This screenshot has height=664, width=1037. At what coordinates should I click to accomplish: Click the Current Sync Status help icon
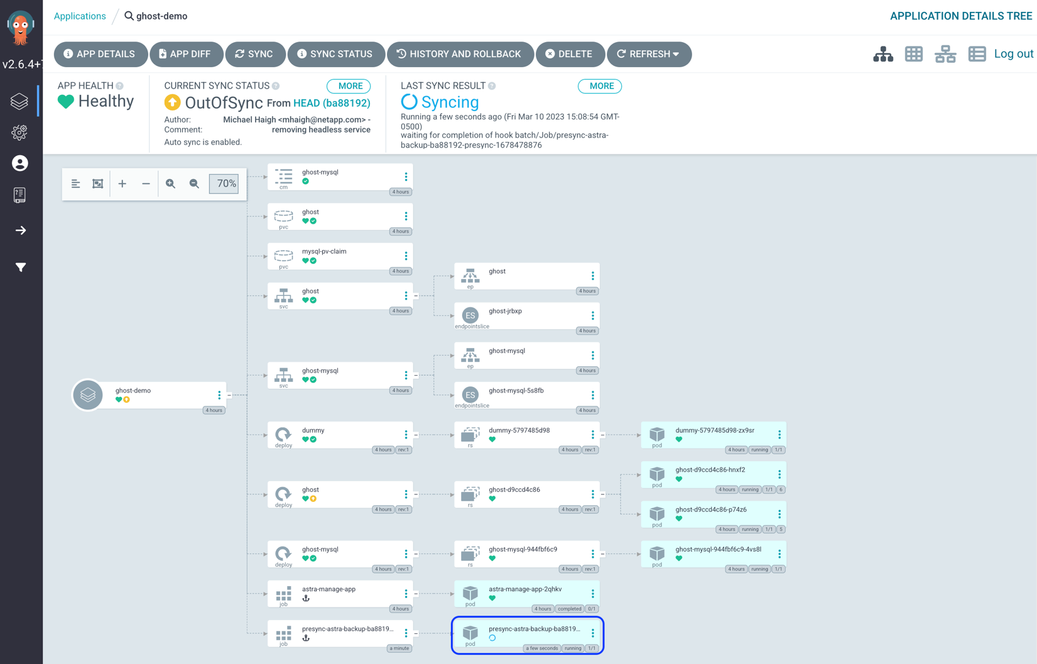[276, 86]
